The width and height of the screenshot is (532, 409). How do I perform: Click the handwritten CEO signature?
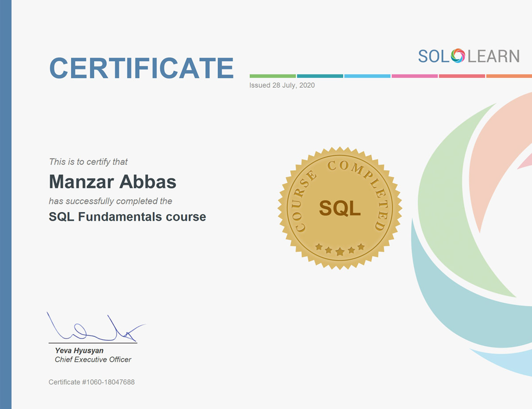pyautogui.click(x=94, y=328)
